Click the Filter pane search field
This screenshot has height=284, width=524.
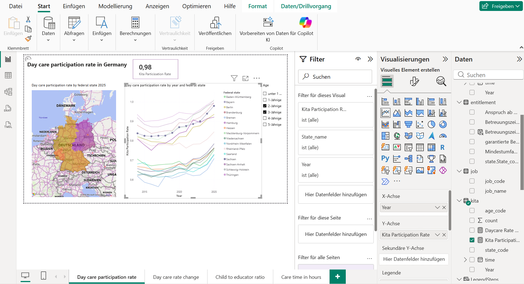click(x=335, y=77)
